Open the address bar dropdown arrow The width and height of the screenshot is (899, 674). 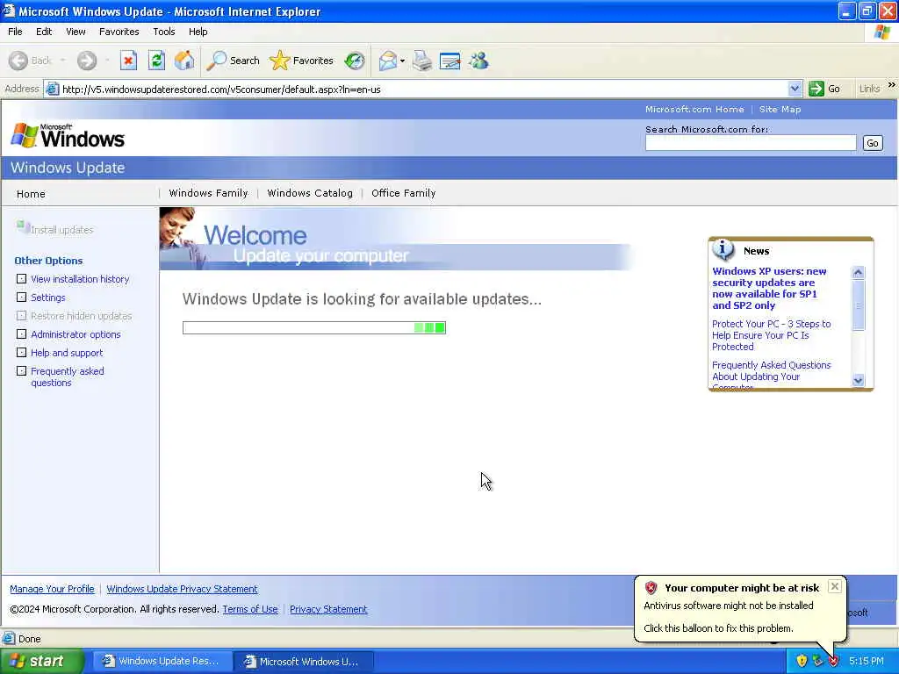pyautogui.click(x=794, y=89)
